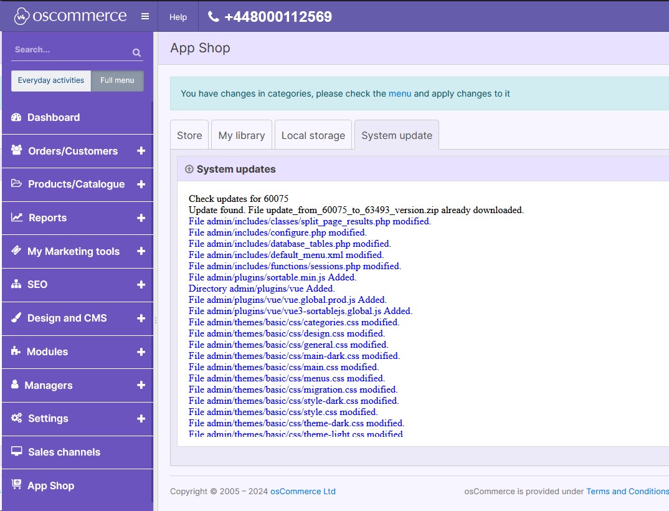The height and width of the screenshot is (511, 669).
Task: Open Sales channels menu item
Action: coord(77,452)
